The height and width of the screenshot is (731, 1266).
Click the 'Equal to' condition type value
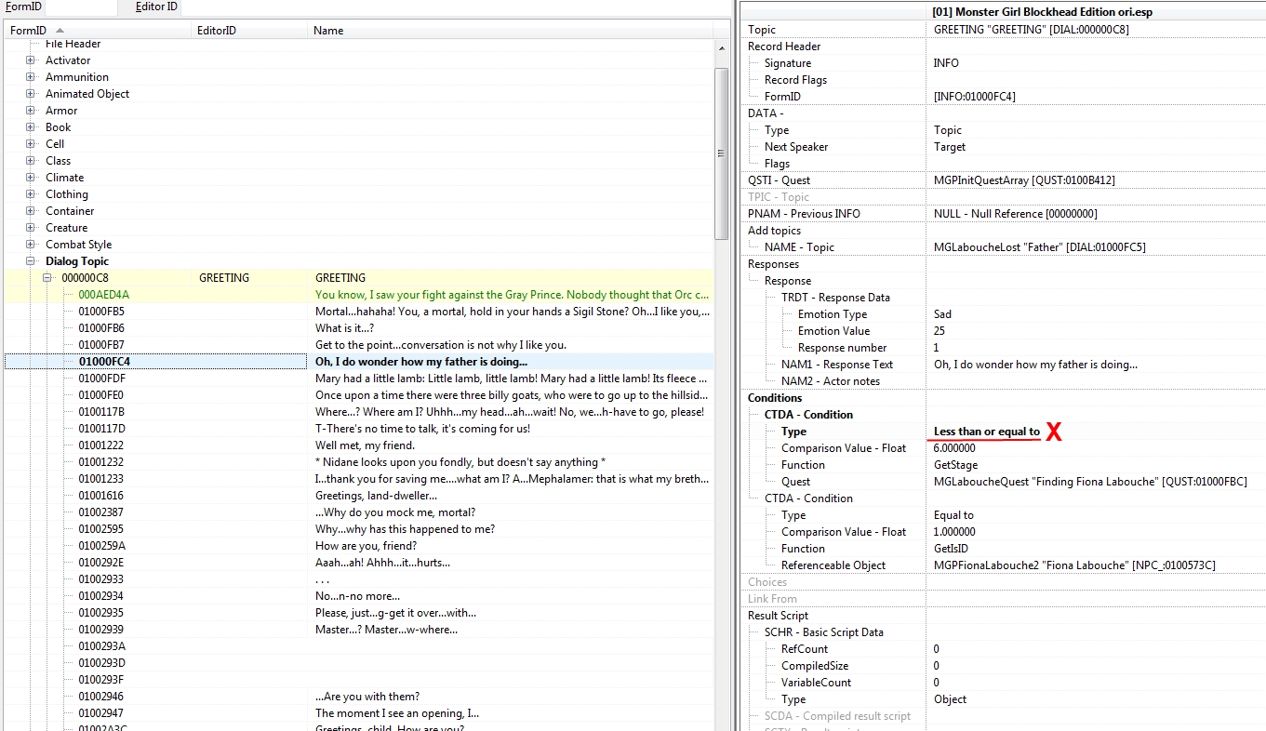(953, 515)
